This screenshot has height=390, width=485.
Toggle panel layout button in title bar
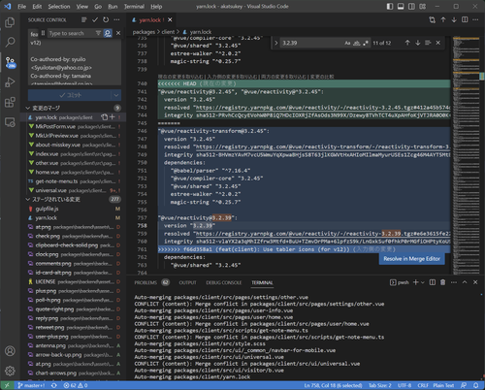(x=401, y=7)
